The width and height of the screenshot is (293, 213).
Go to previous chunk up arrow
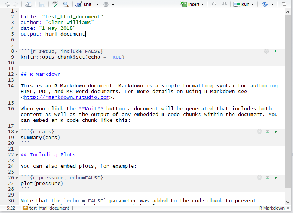click(214, 4)
